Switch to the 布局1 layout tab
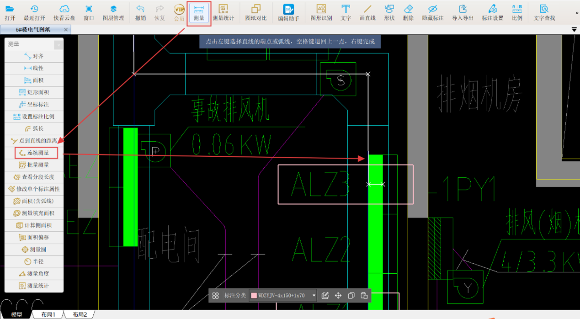This screenshot has height=319, width=580. [48, 314]
